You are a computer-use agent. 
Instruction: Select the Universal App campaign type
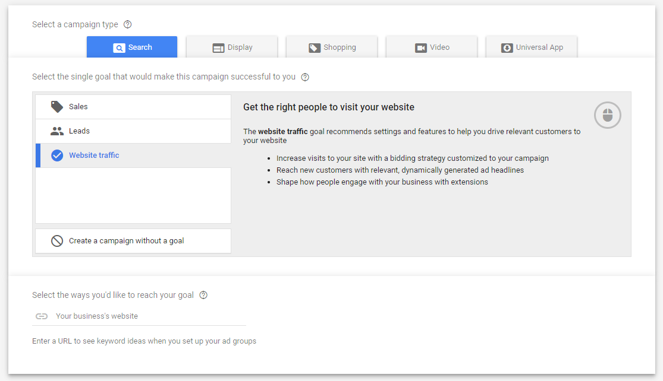tap(532, 47)
